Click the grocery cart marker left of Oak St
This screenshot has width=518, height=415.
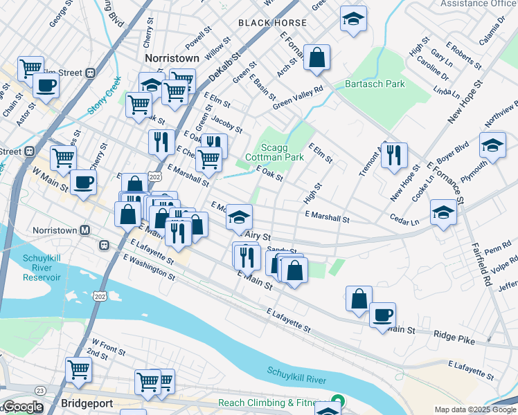pos(139,107)
